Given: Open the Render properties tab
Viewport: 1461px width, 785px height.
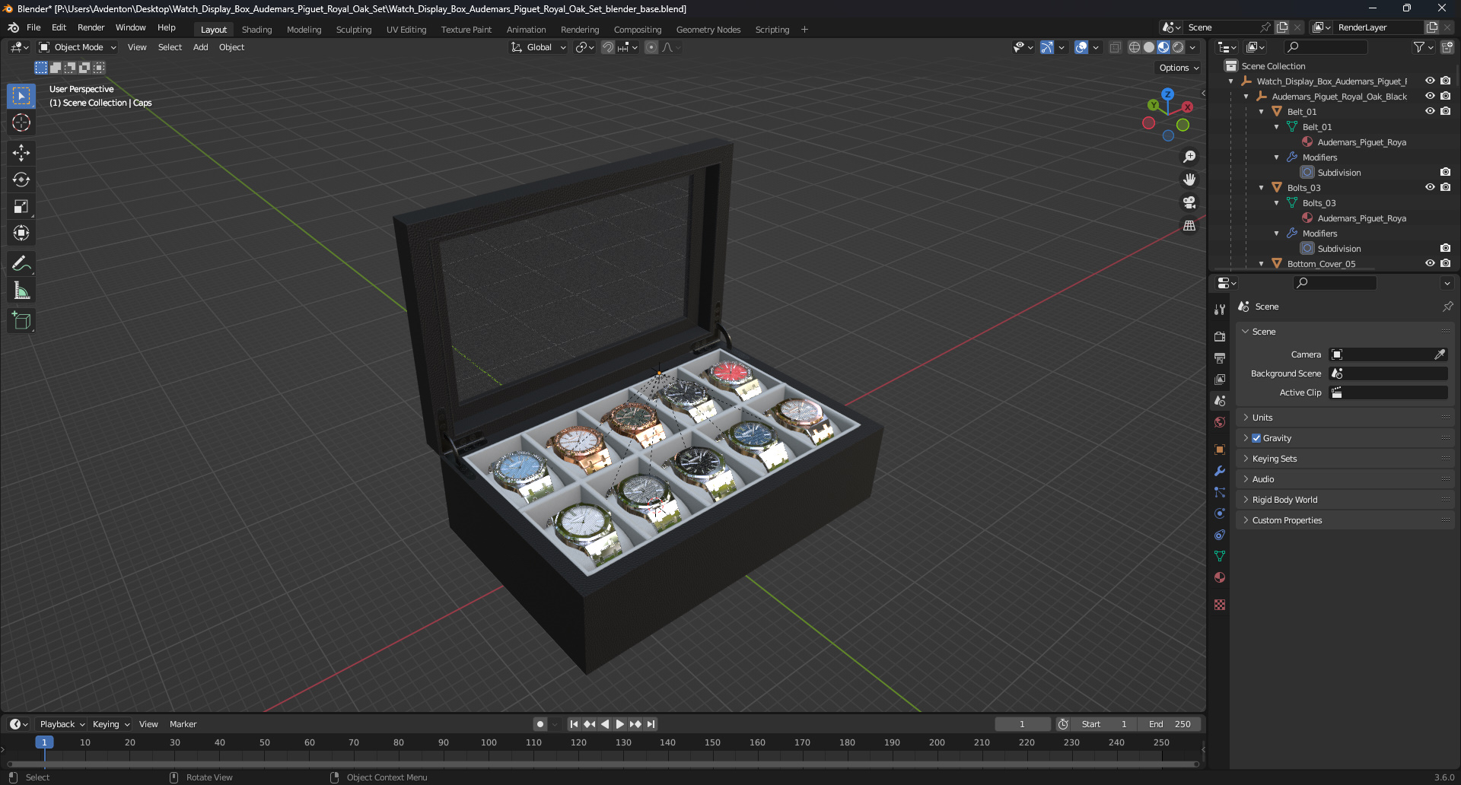Looking at the screenshot, I should (1220, 336).
